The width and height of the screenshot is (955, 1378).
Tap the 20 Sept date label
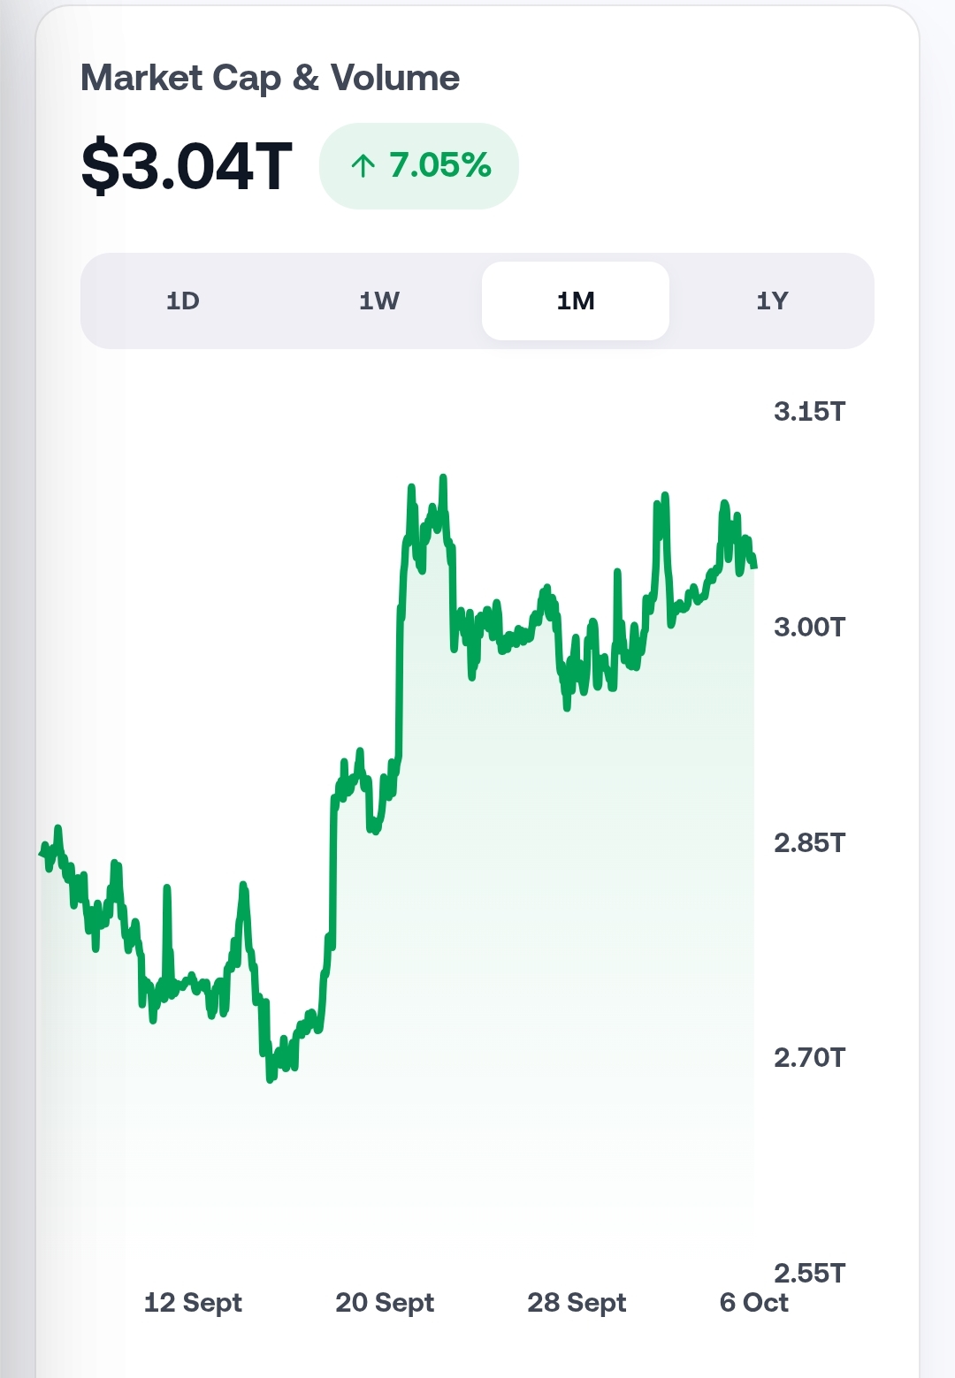(x=385, y=1303)
